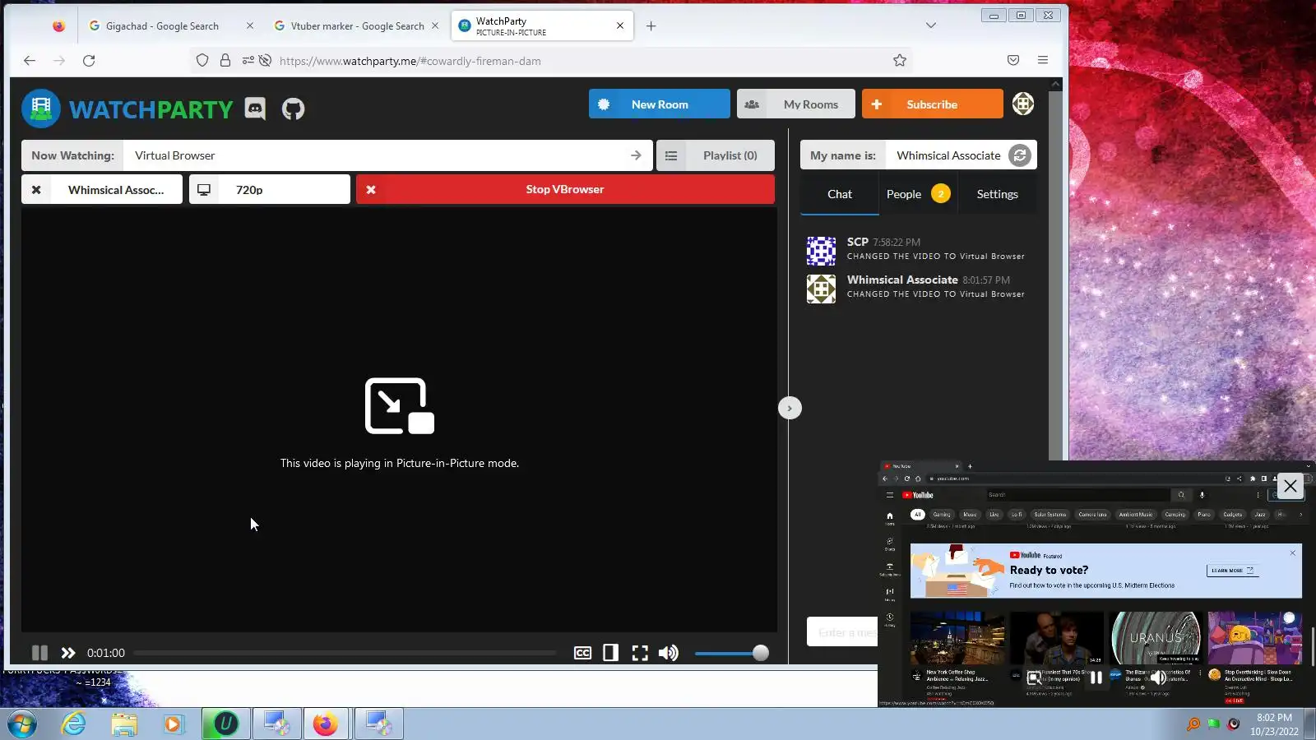
Task: Switch to the Vtuber marker - Google Search tab
Action: (x=357, y=26)
